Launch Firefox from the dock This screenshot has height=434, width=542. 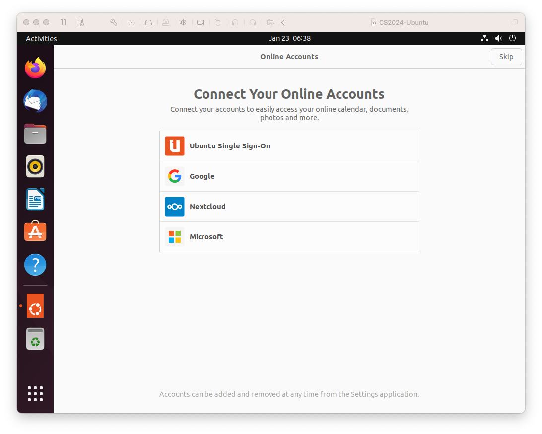point(35,68)
